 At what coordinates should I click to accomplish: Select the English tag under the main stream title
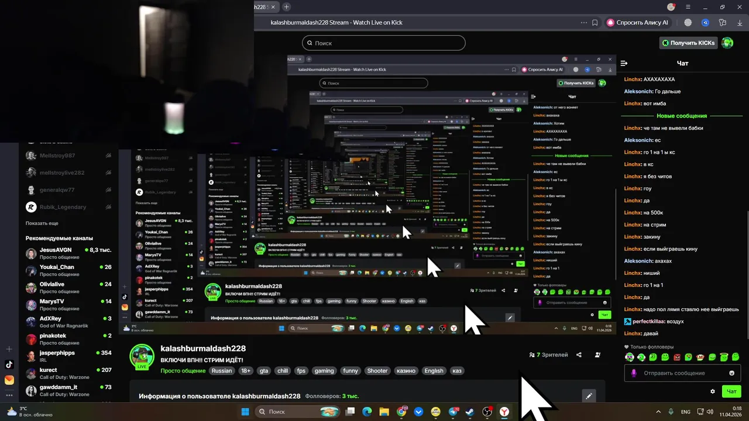(434, 371)
